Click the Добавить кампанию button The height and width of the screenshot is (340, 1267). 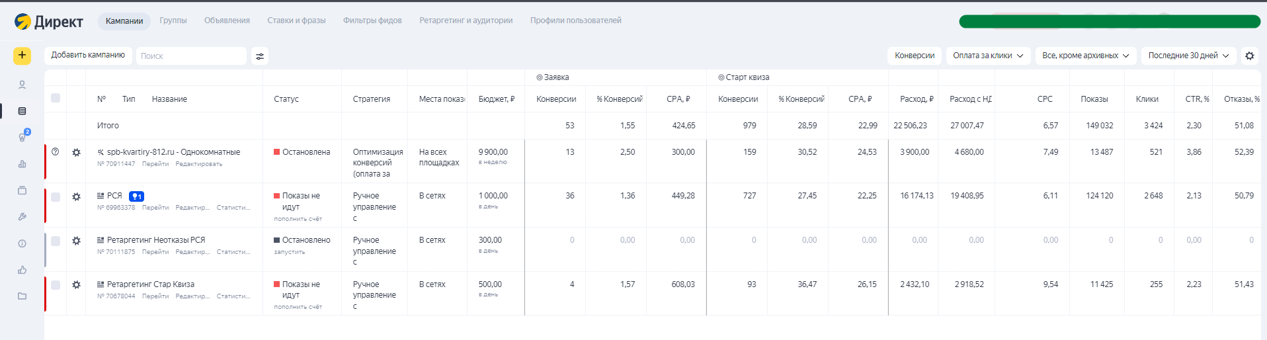(x=88, y=56)
